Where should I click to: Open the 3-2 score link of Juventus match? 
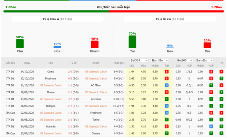point(70,99)
